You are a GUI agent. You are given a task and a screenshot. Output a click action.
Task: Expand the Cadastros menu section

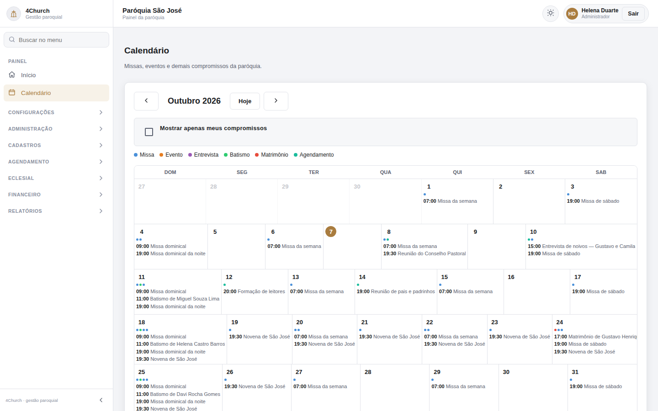tap(57, 145)
